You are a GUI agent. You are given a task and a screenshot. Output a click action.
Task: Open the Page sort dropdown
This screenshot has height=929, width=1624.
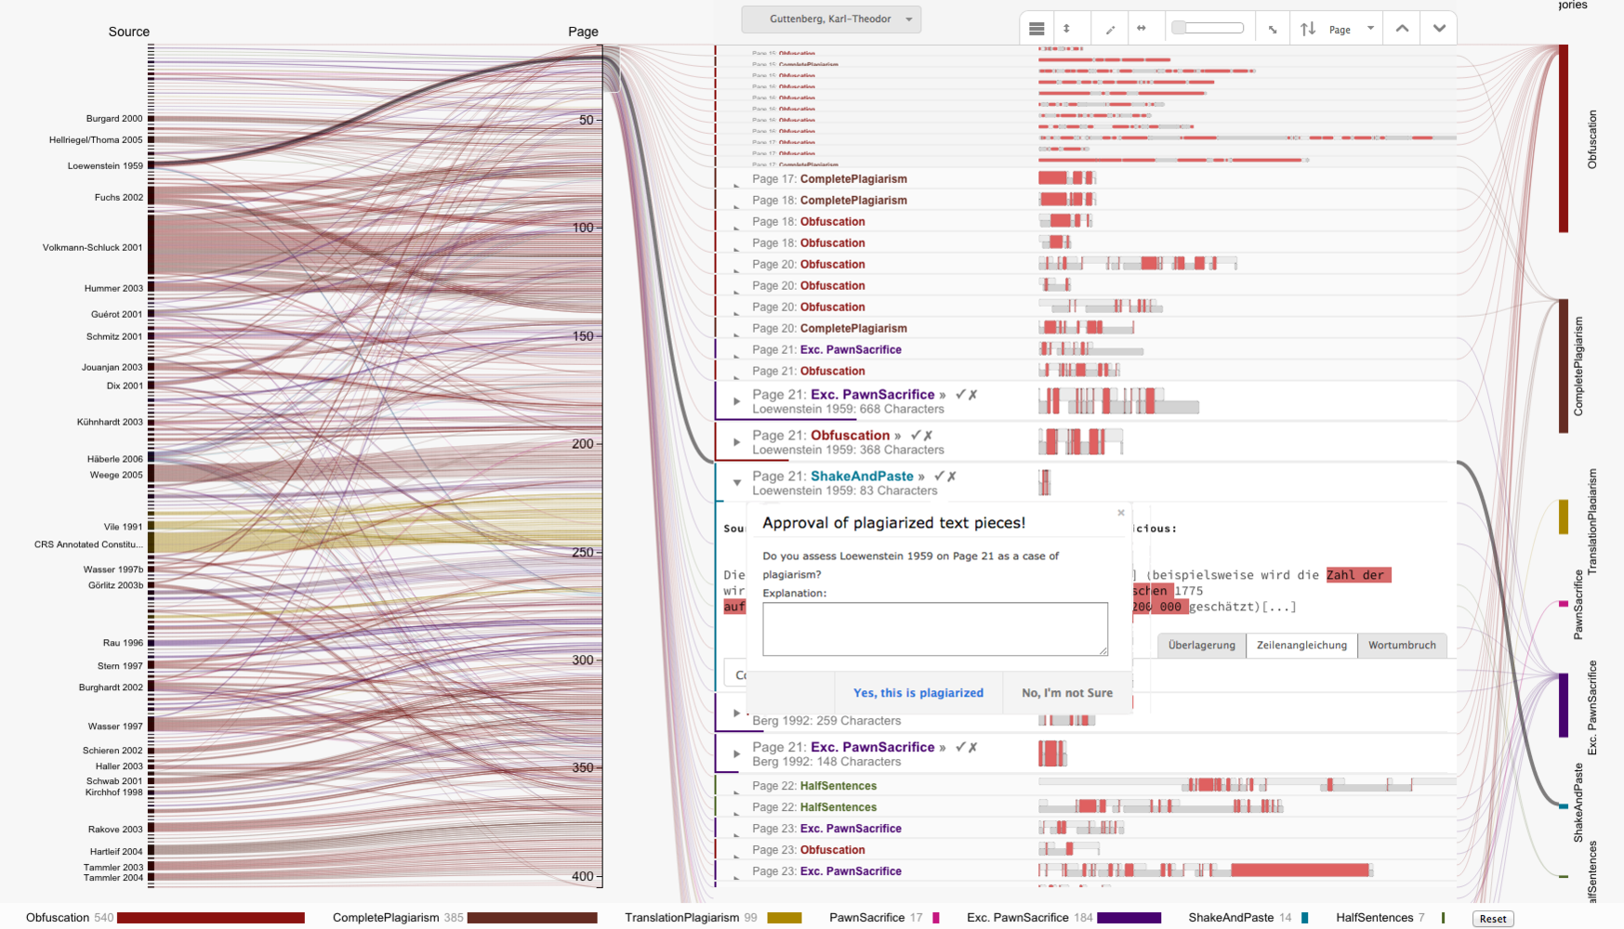click(x=1351, y=30)
